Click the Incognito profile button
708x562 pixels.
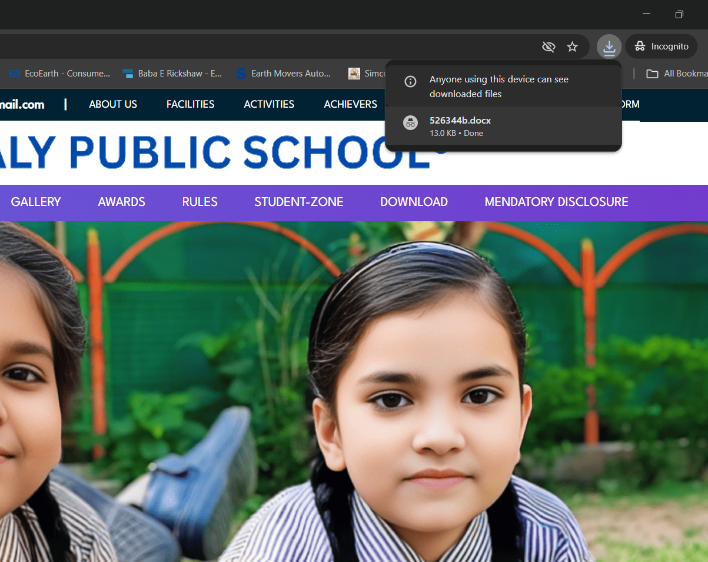[x=662, y=46]
